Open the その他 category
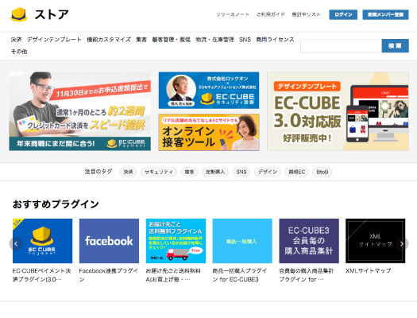This screenshot has height=318, width=417. [19, 52]
